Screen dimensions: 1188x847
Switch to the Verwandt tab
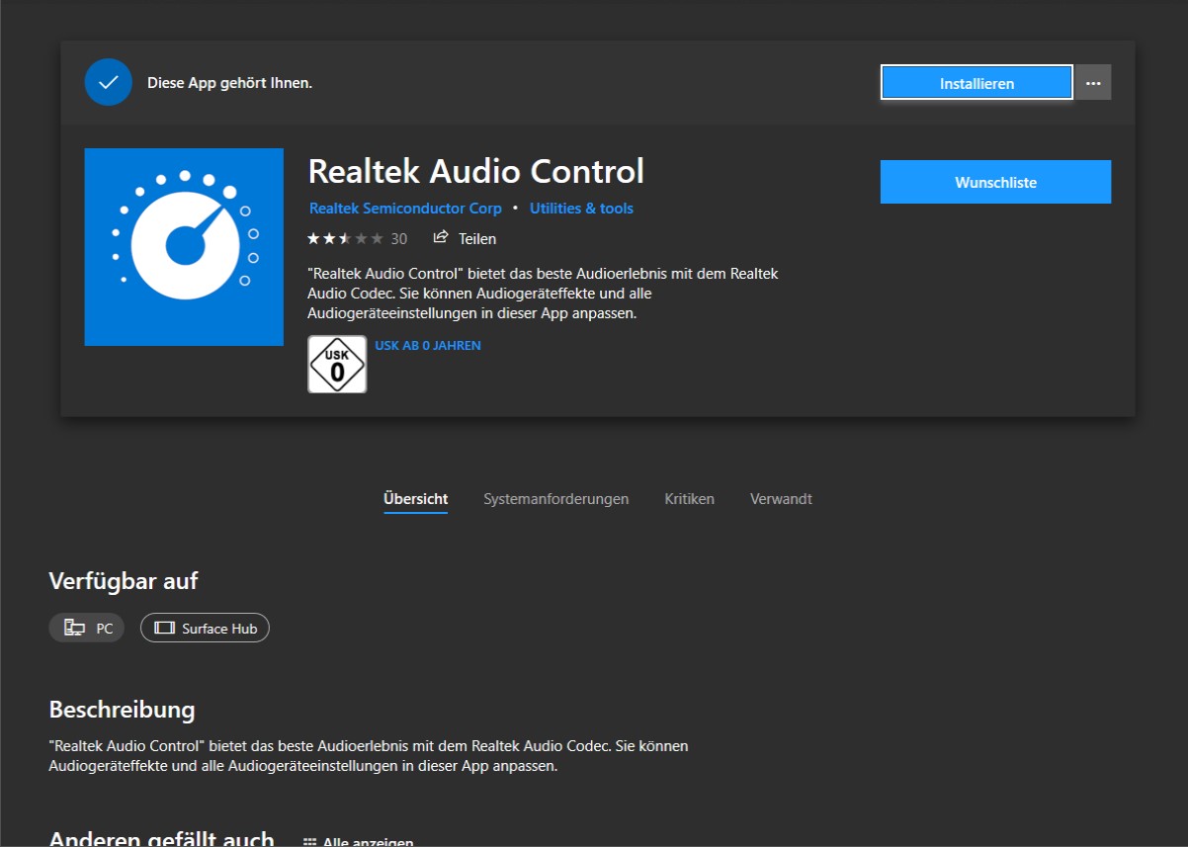(781, 499)
